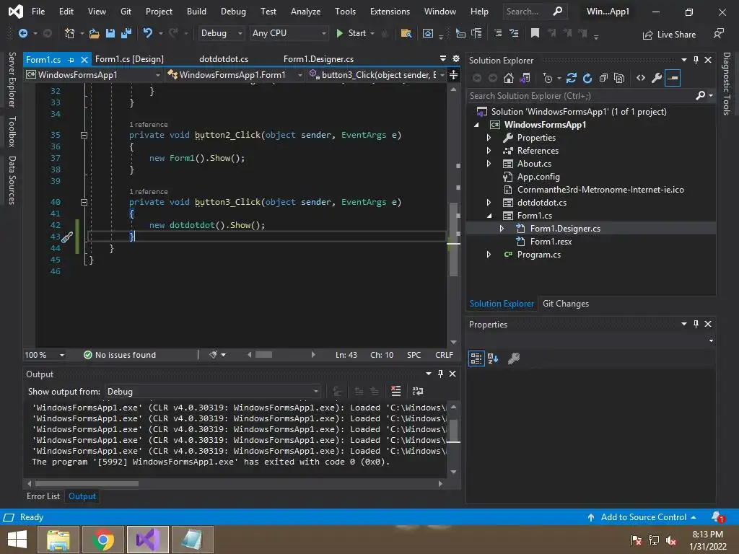Toggle Alphabetical sort in Properties panel
The width and height of the screenshot is (739, 554).
coord(493,358)
